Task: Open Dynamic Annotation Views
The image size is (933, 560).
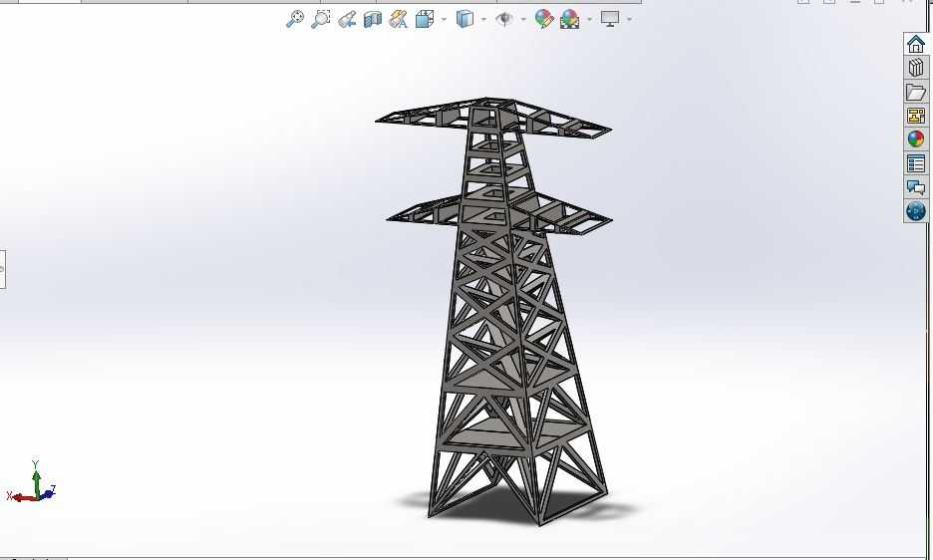Action: [x=398, y=19]
